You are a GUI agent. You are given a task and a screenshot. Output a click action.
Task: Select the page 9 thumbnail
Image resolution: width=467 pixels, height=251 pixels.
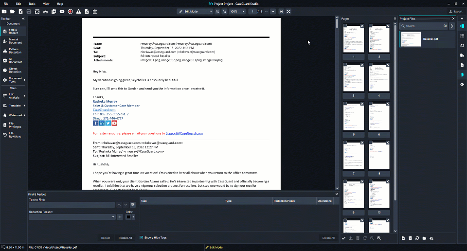[x=354, y=194]
